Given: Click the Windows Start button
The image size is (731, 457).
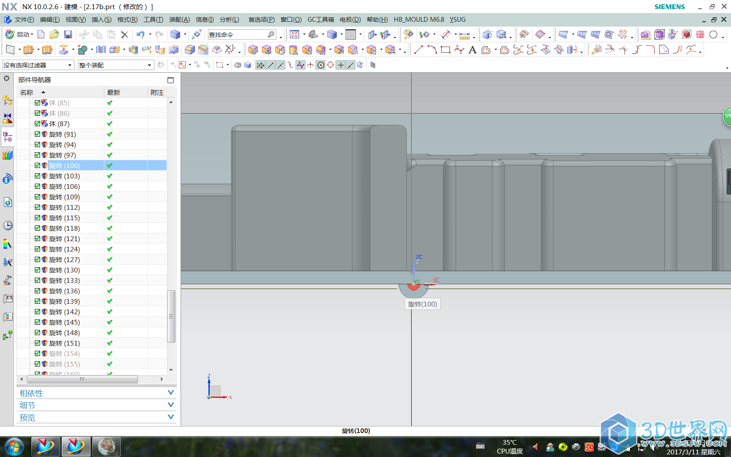Looking at the screenshot, I should point(14,447).
